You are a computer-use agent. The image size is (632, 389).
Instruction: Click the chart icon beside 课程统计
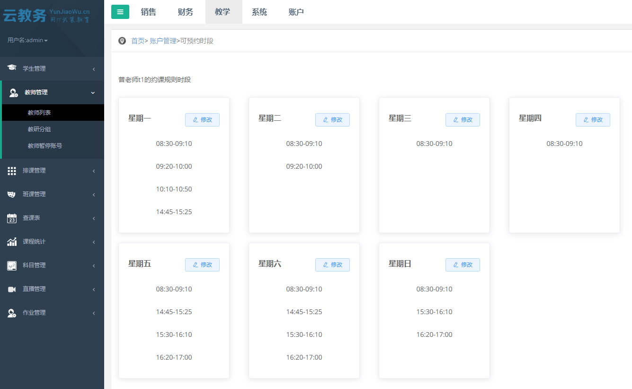coord(12,242)
